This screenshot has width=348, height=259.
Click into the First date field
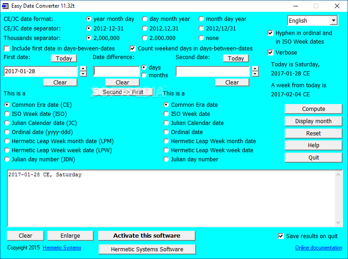click(40, 71)
